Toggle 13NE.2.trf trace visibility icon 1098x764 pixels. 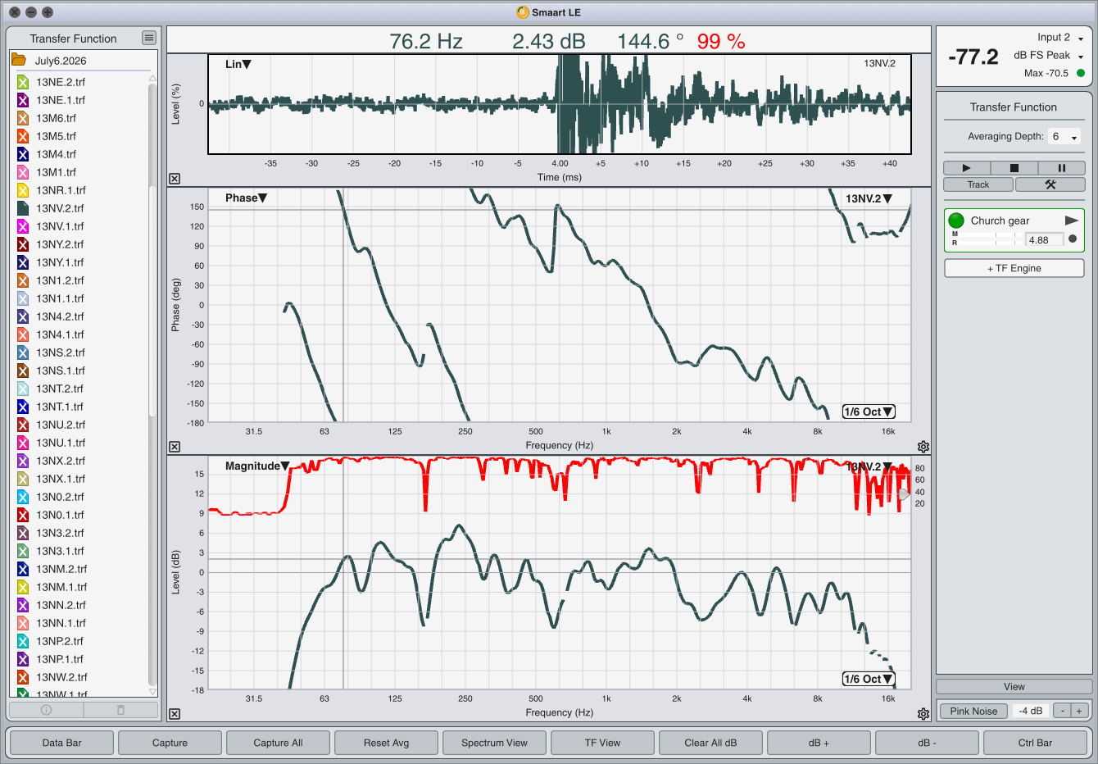point(23,82)
